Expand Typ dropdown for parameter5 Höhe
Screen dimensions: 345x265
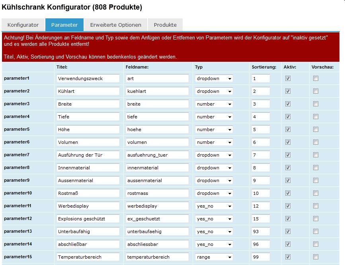point(214,130)
